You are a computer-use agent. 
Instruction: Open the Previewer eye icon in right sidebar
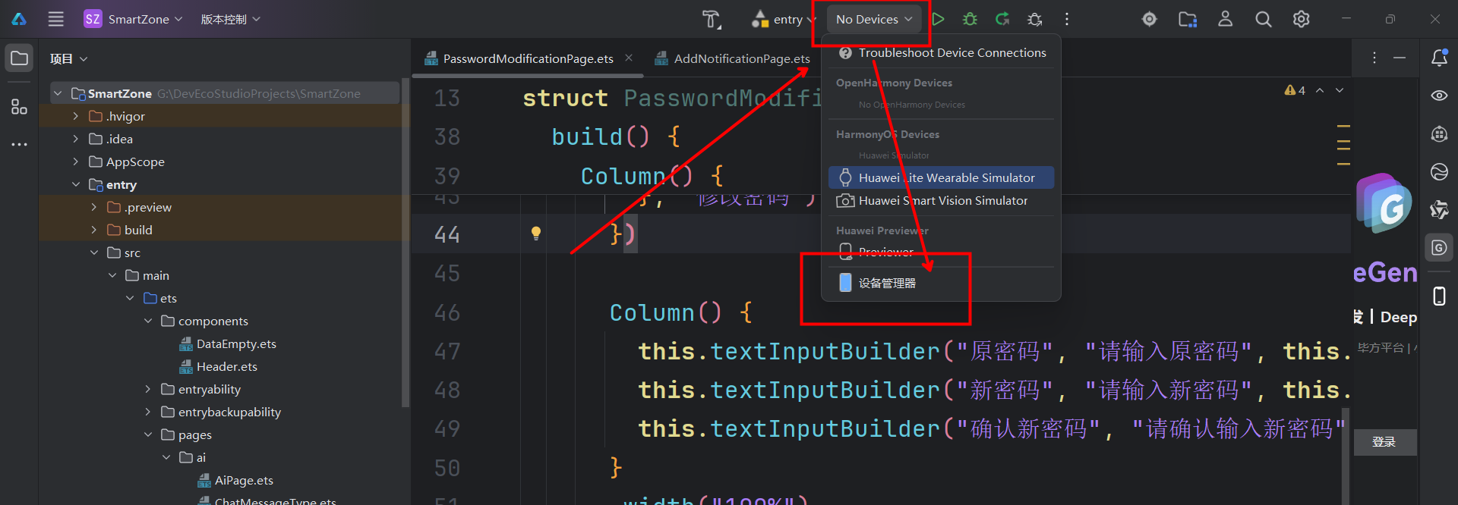pyautogui.click(x=1439, y=96)
